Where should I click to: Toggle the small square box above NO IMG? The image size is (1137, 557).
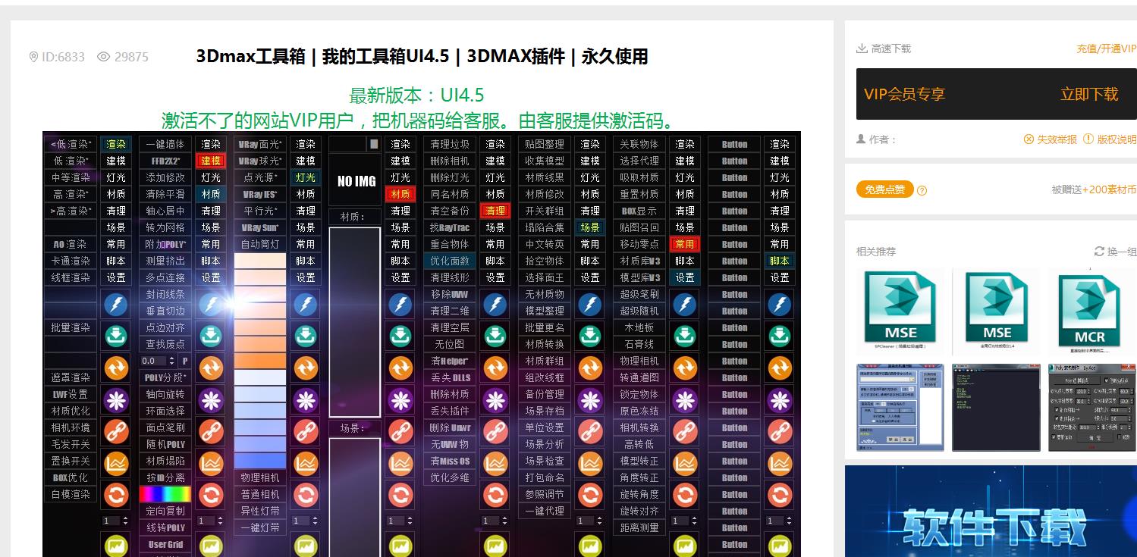click(374, 144)
